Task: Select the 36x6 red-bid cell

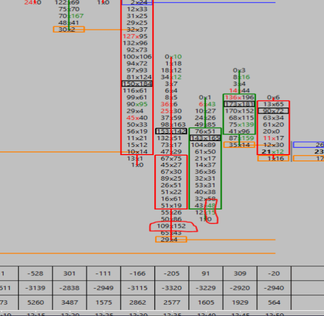Action: [x=169, y=104]
